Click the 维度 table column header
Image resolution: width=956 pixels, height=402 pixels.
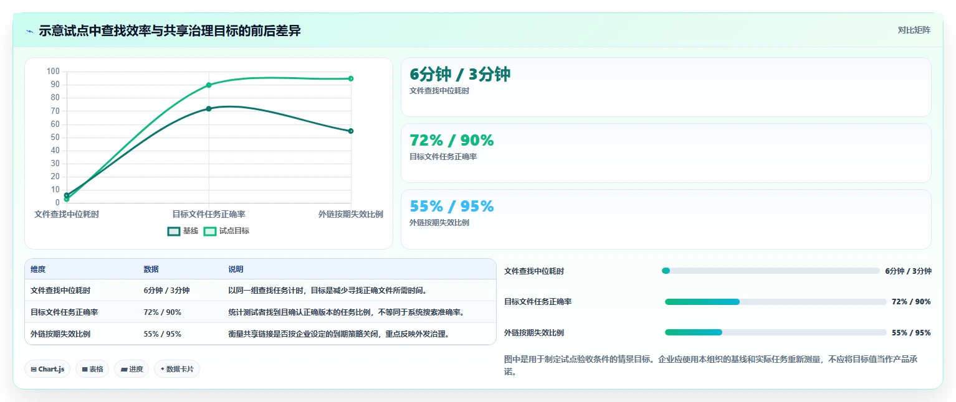click(38, 269)
